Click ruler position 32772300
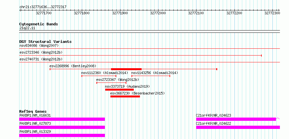 pos(272,13)
